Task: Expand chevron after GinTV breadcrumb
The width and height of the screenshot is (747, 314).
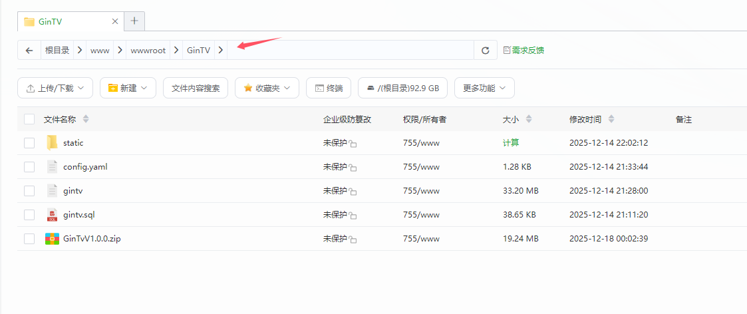Action: 221,50
